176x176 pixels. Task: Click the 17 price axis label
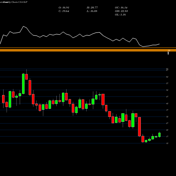(x=167, y=137)
